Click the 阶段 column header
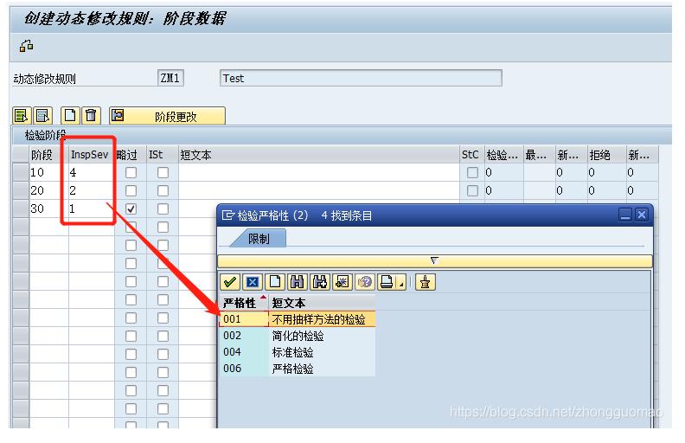This screenshot has height=443, width=685. point(48,155)
